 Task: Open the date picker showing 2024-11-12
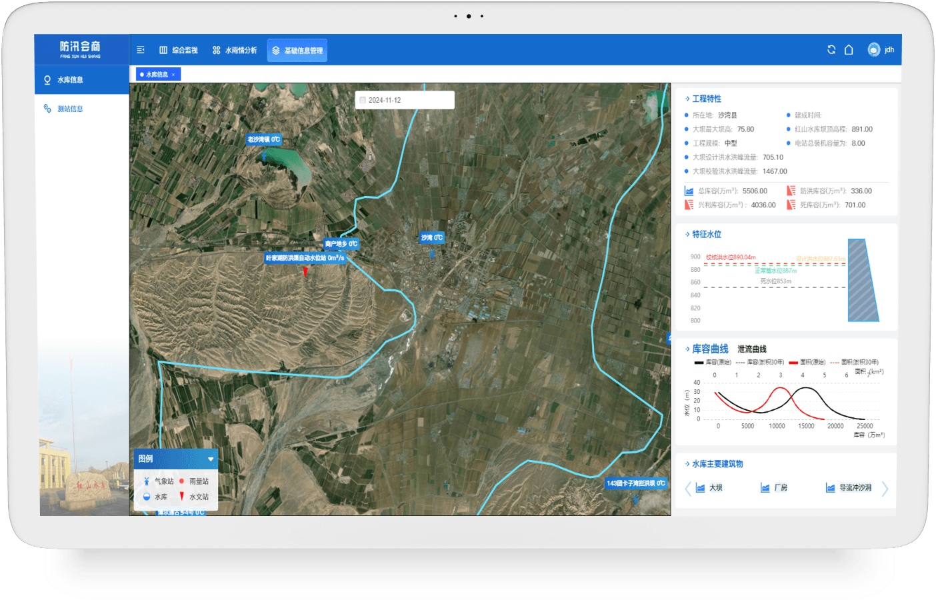click(405, 100)
